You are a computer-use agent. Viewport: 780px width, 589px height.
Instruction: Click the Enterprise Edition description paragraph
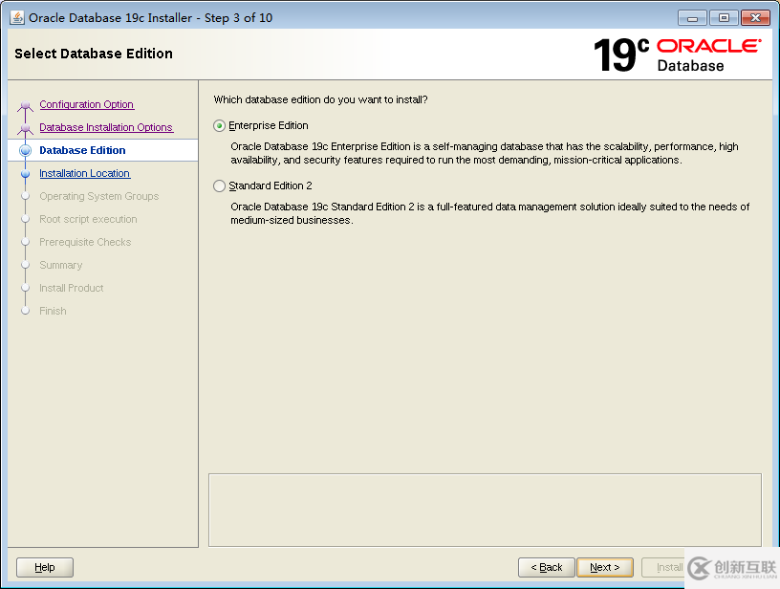coord(484,153)
